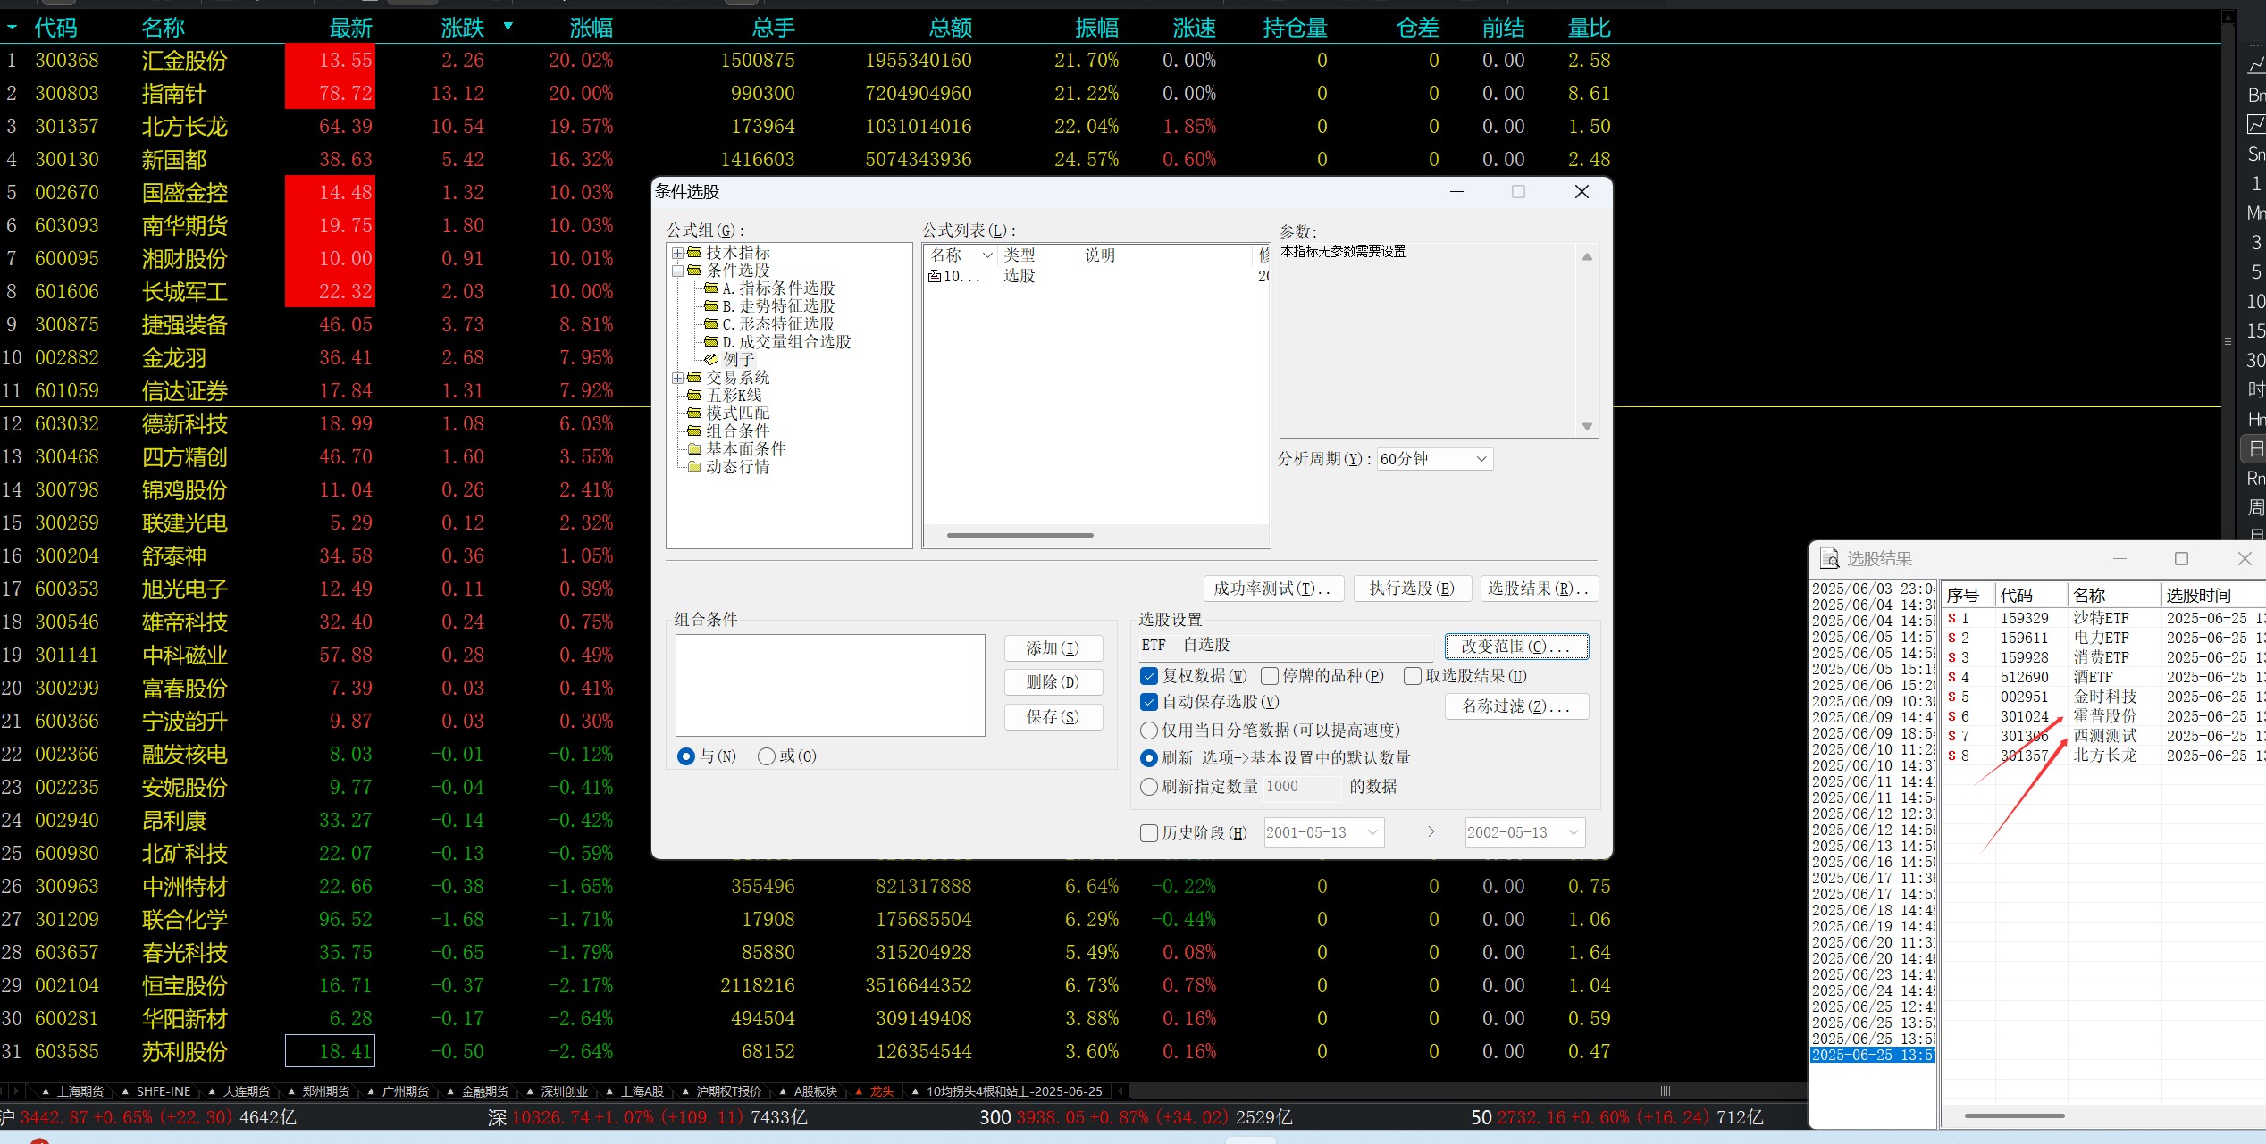Viewport: 2266px width, 1144px height.
Task: Switch to the 深圳创业 tab
Action: 558,1091
